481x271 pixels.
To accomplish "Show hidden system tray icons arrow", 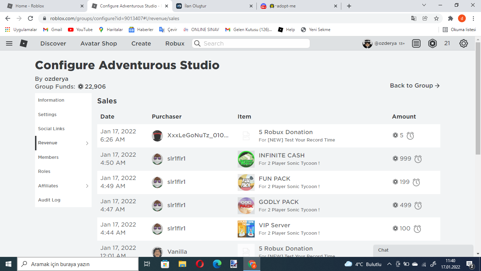I will (x=389, y=264).
